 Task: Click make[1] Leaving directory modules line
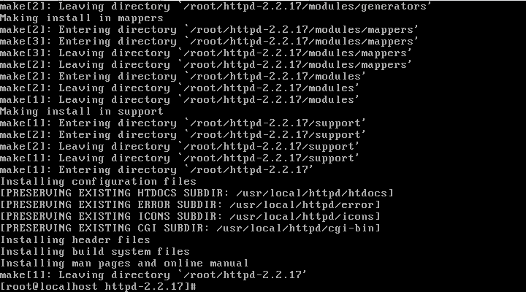tap(180, 100)
